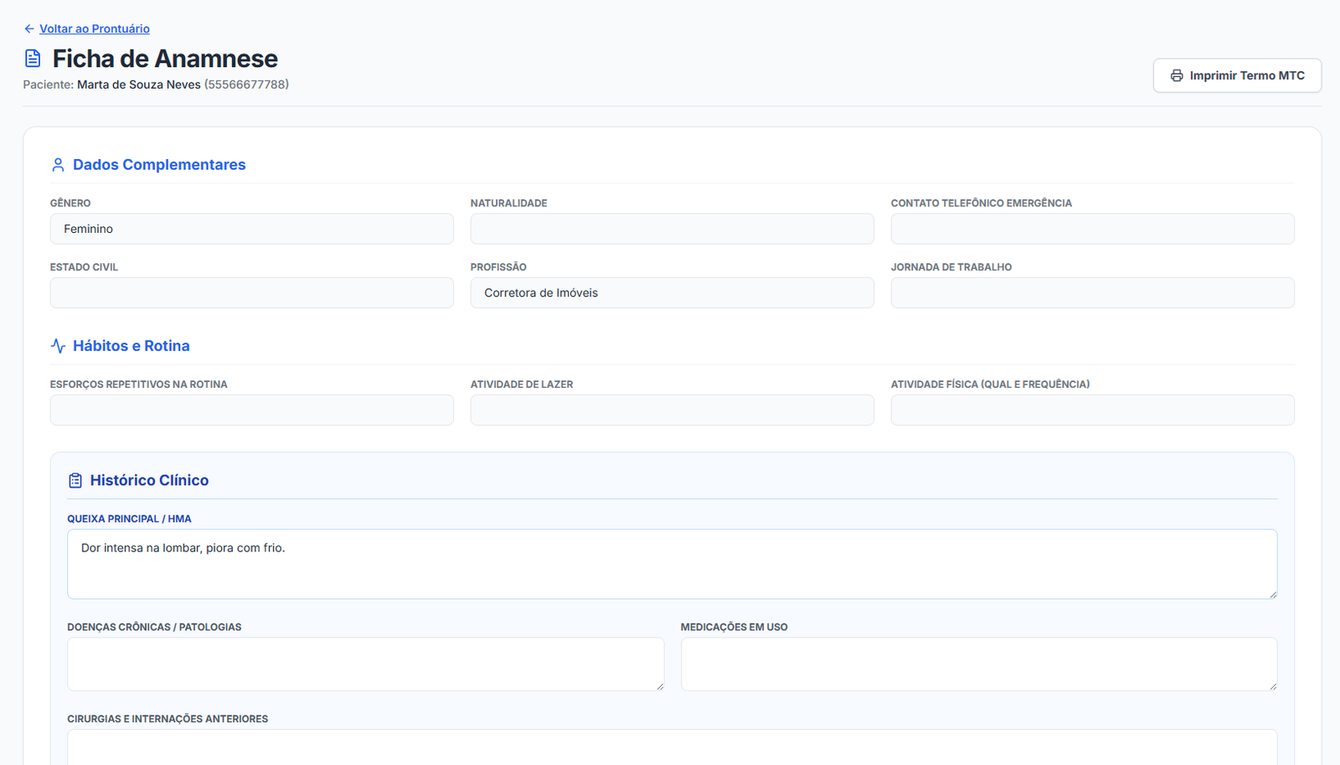Click the GÊNERO field label
The width and height of the screenshot is (1340, 765).
(70, 204)
